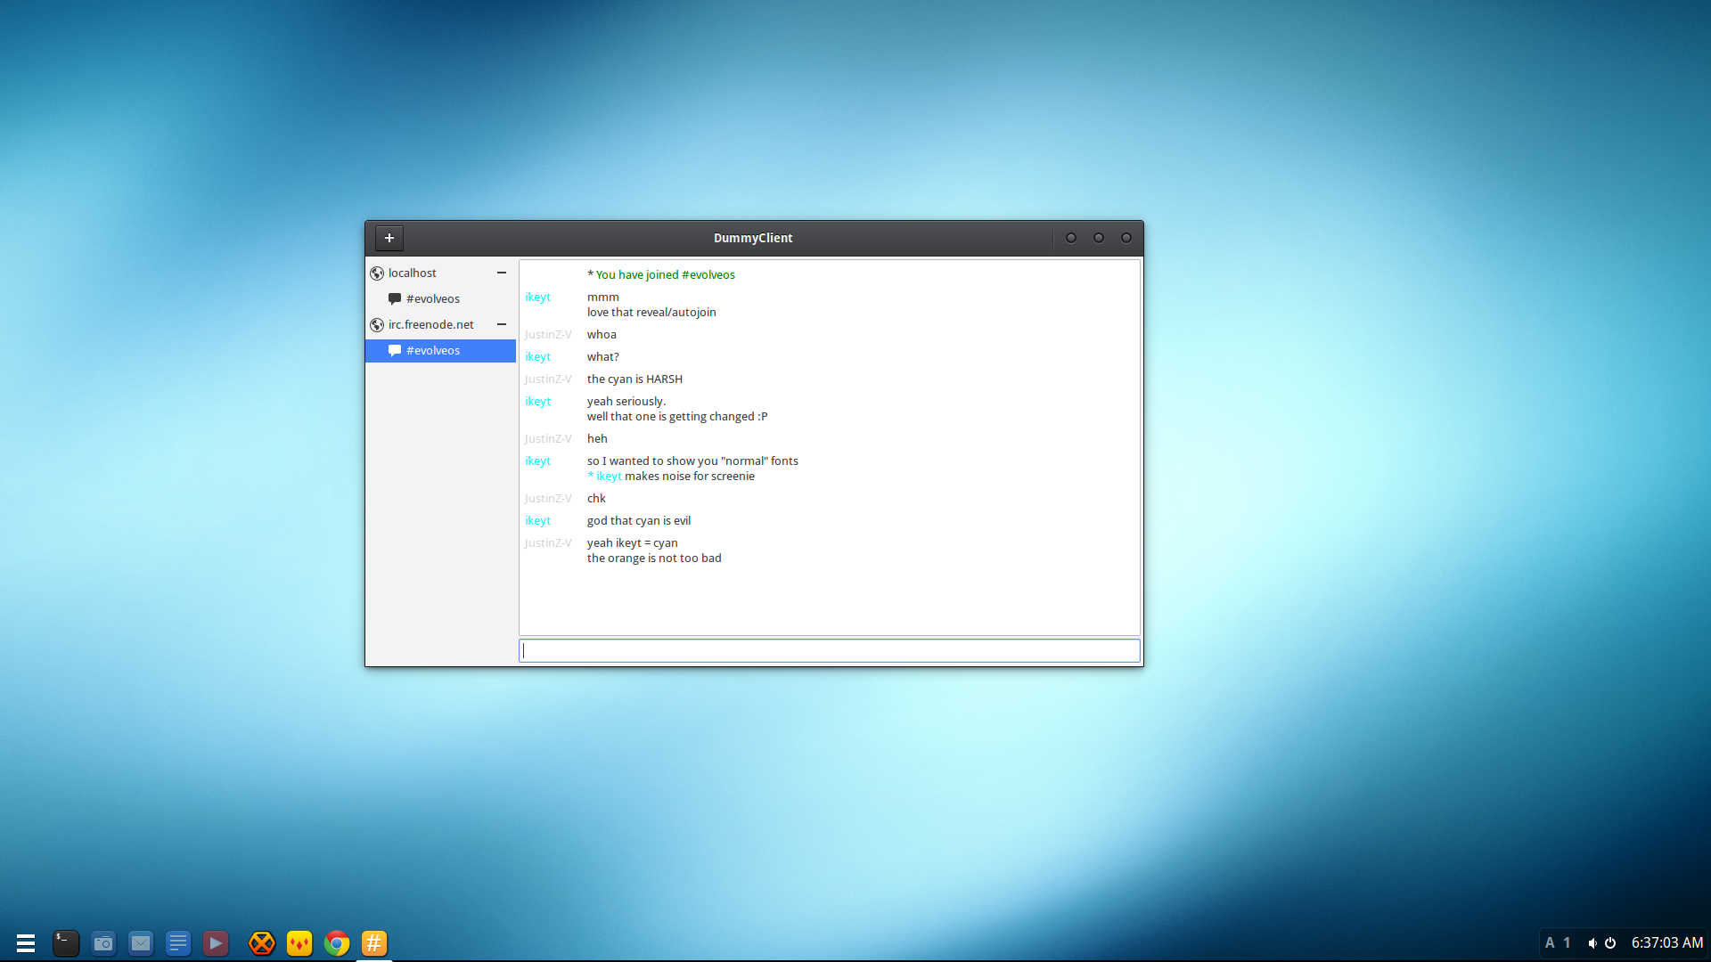Open the text editor icon in the panel
Image resolution: width=1711 pixels, height=962 pixels.
(178, 942)
